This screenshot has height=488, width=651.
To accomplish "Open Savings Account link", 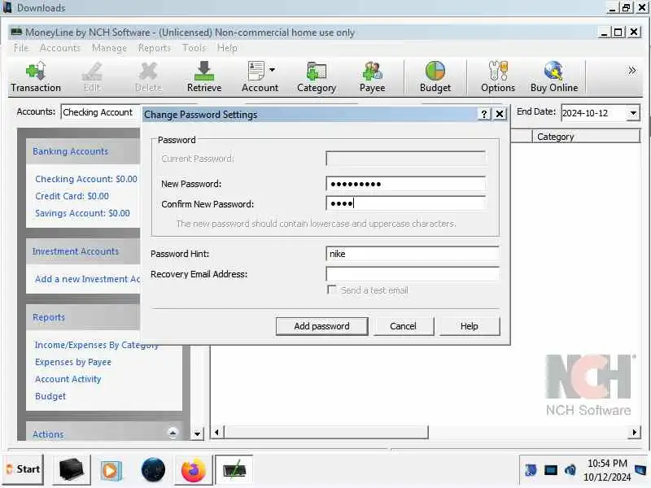I will coord(82,213).
